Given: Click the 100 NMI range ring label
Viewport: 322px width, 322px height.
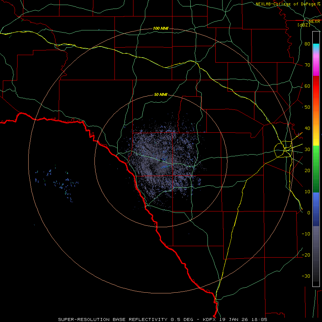Looking at the screenshot, I should click(x=161, y=28).
